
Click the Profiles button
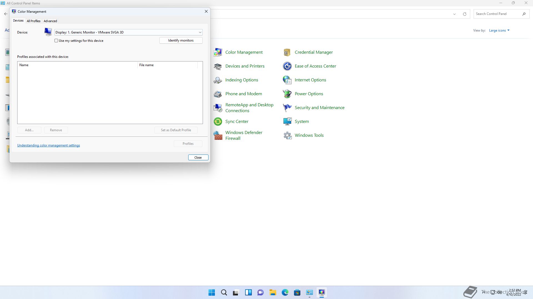(188, 144)
